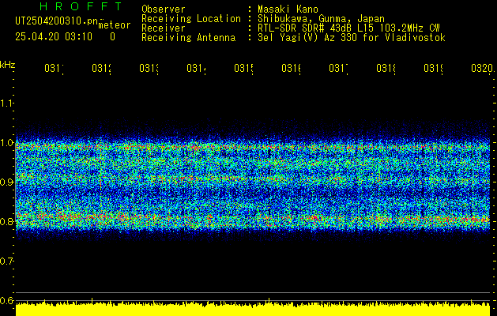Click the 0.8 kHz axis tick
Image resolution: width=497 pixels, height=316 pixels.
click(6, 221)
